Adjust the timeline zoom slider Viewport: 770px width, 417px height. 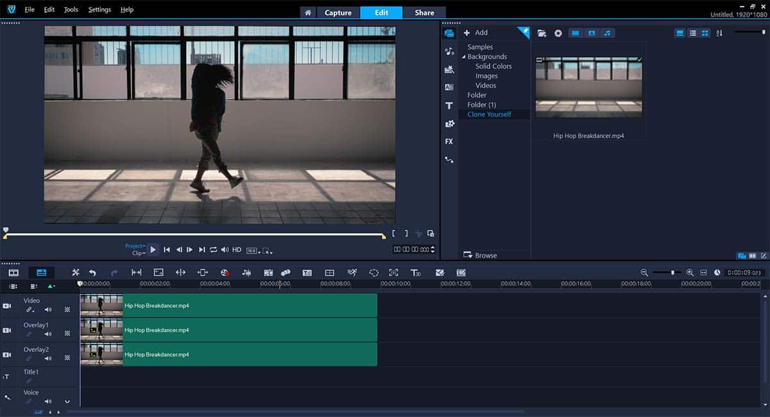672,273
